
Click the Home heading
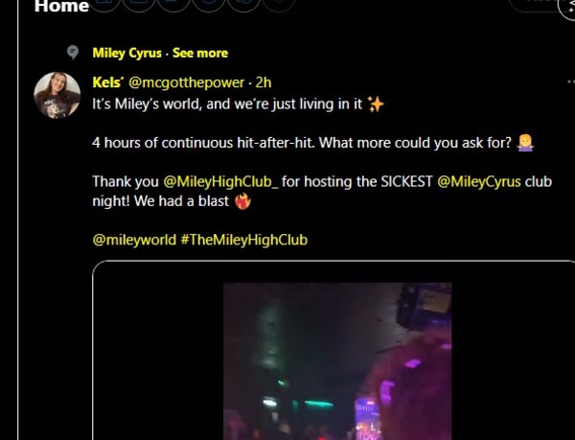coord(61,7)
